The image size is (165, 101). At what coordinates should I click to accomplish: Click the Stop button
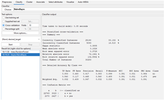pyautogui.click(x=30, y=45)
